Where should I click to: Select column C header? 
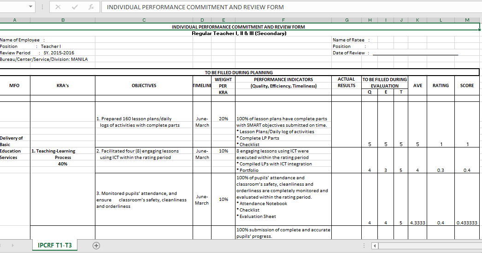pyautogui.click(x=144, y=20)
